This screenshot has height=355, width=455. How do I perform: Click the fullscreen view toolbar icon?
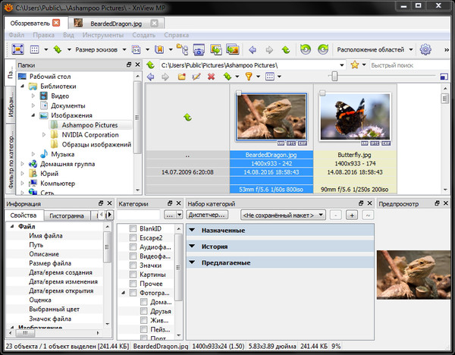(x=17, y=49)
